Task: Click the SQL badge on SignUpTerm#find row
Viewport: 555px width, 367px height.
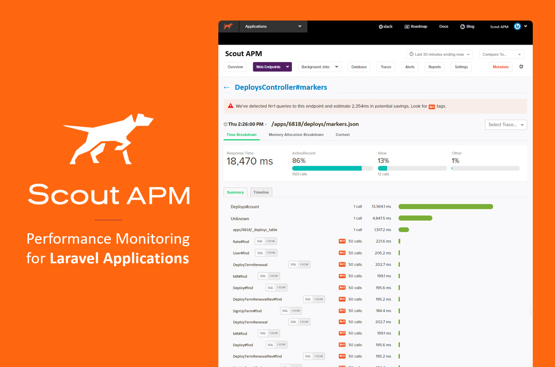Action: point(285,311)
